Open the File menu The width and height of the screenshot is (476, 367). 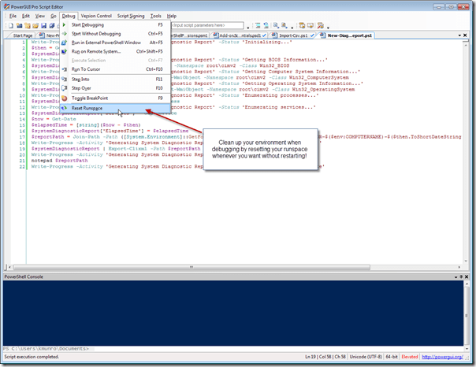click(13, 16)
